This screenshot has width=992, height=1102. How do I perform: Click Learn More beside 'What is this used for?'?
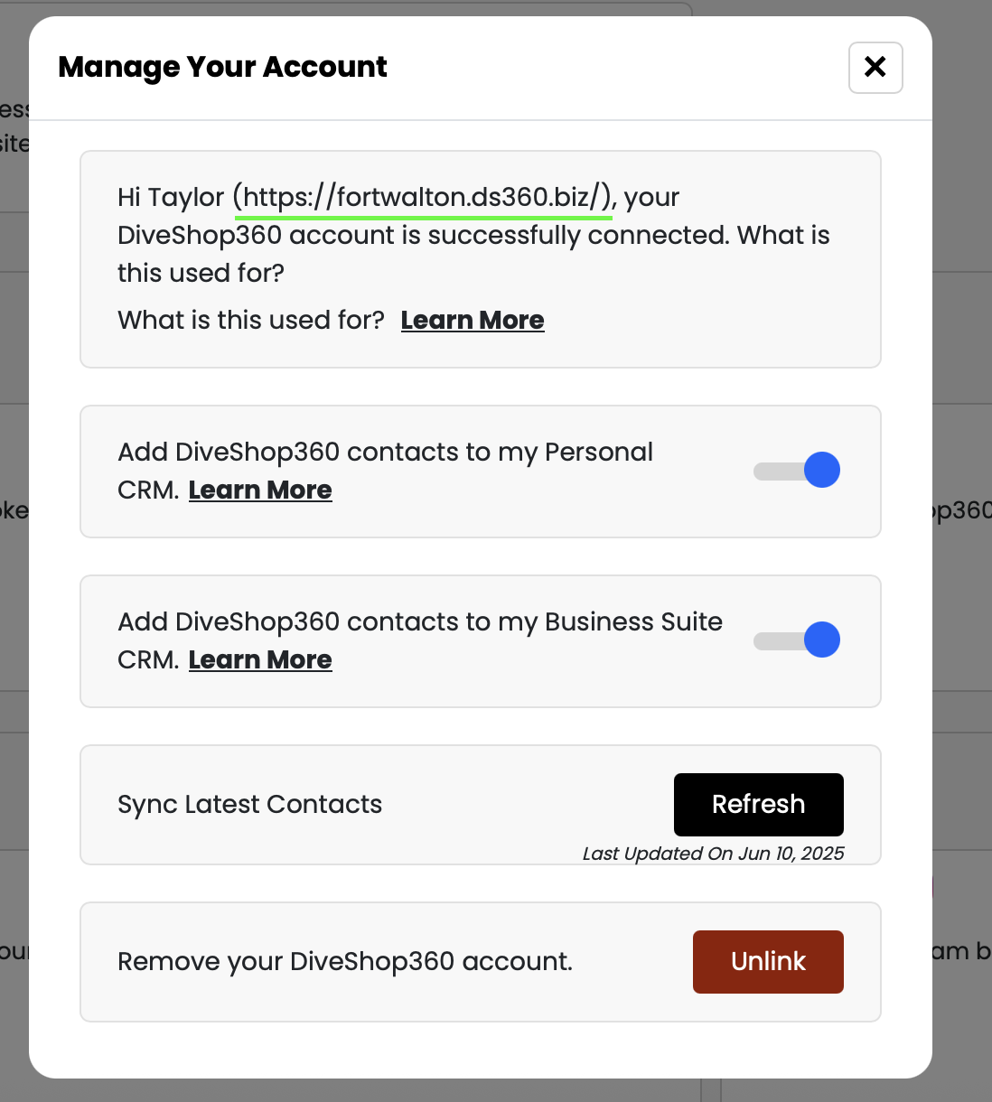coord(473,321)
